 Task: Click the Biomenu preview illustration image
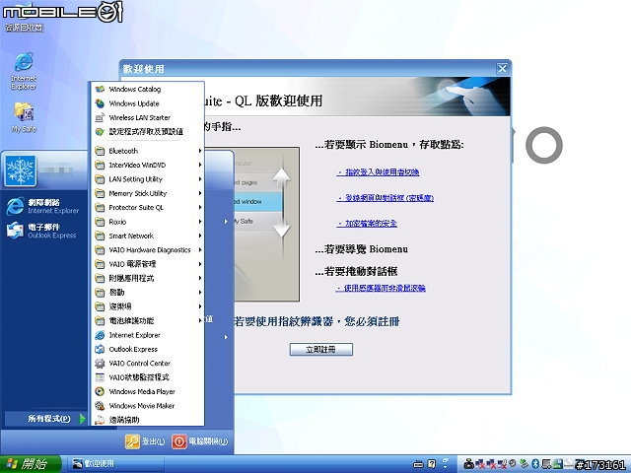tap(266, 224)
